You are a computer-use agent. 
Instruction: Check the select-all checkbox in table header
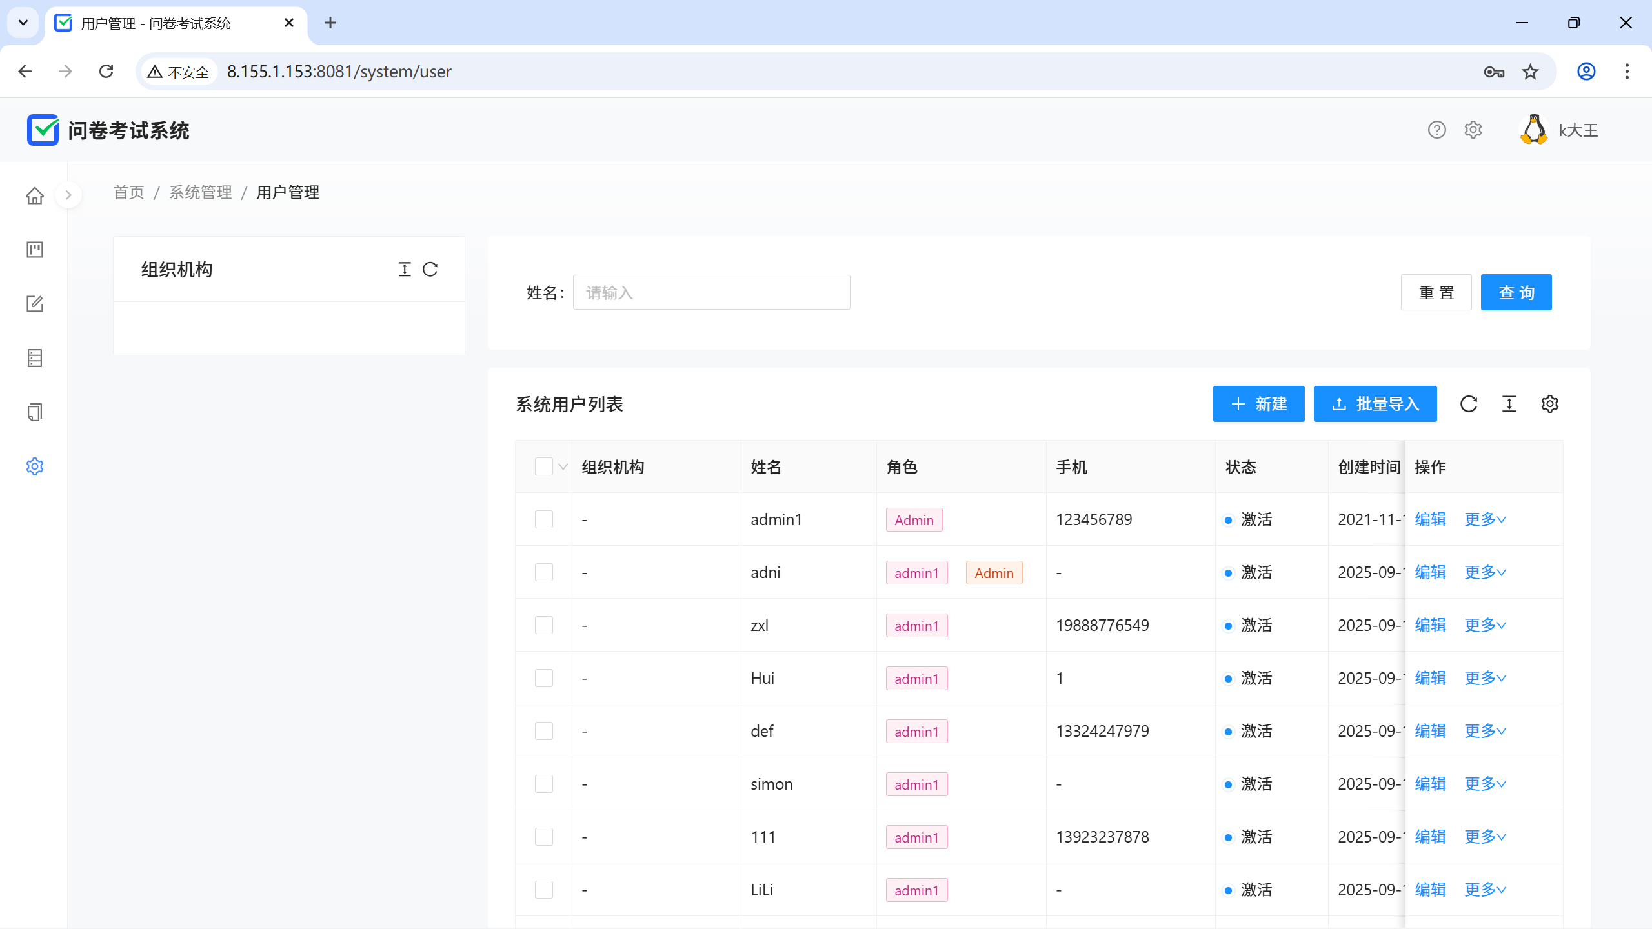tap(543, 466)
